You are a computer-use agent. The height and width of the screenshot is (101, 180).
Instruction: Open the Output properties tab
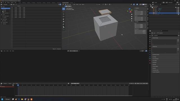pos(150,38)
